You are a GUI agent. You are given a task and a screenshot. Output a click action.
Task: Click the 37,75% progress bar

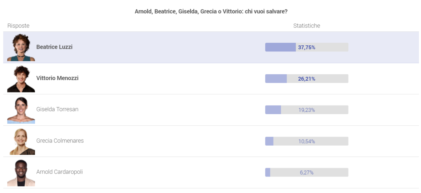pyautogui.click(x=306, y=47)
